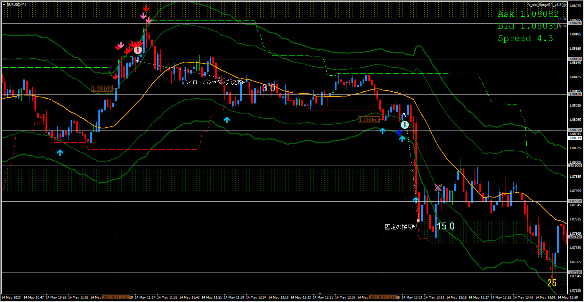Open the EURUSD,M1 chart dropdown triangle

pos(4,5)
